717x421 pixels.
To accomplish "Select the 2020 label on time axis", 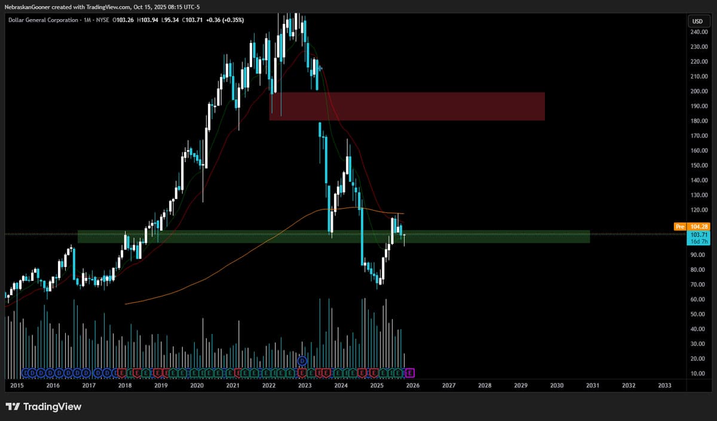I will tap(197, 386).
